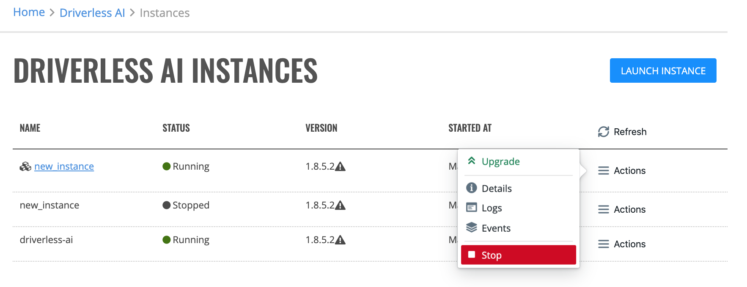Click warning triangle next to first row version
The height and width of the screenshot is (287, 747).
[341, 167]
